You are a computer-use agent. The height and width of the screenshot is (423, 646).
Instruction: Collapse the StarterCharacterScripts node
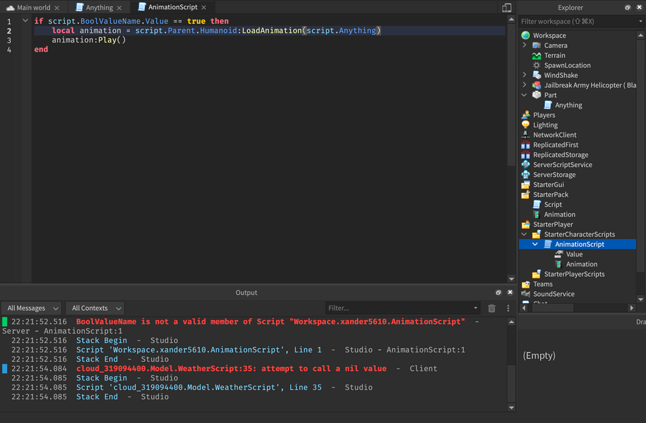(x=524, y=234)
